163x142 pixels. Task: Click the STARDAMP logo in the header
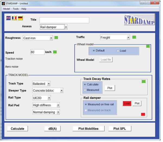point(139,20)
